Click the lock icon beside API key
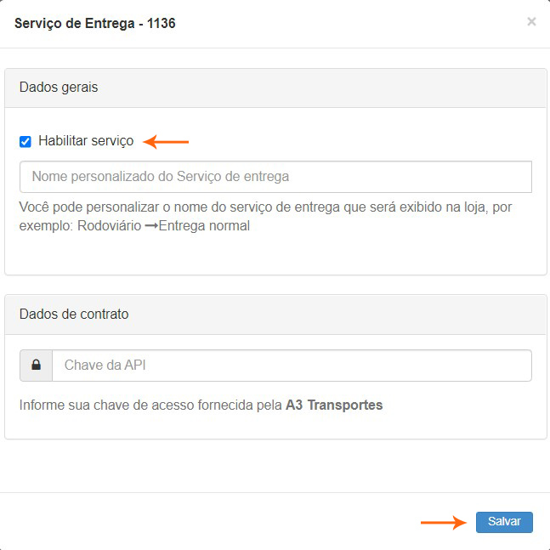Screen dimensions: 550x550 [x=37, y=366]
